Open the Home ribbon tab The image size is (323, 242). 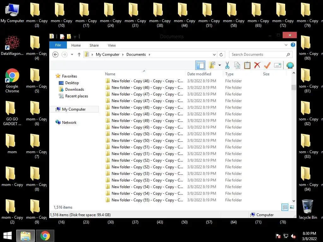tap(76, 45)
